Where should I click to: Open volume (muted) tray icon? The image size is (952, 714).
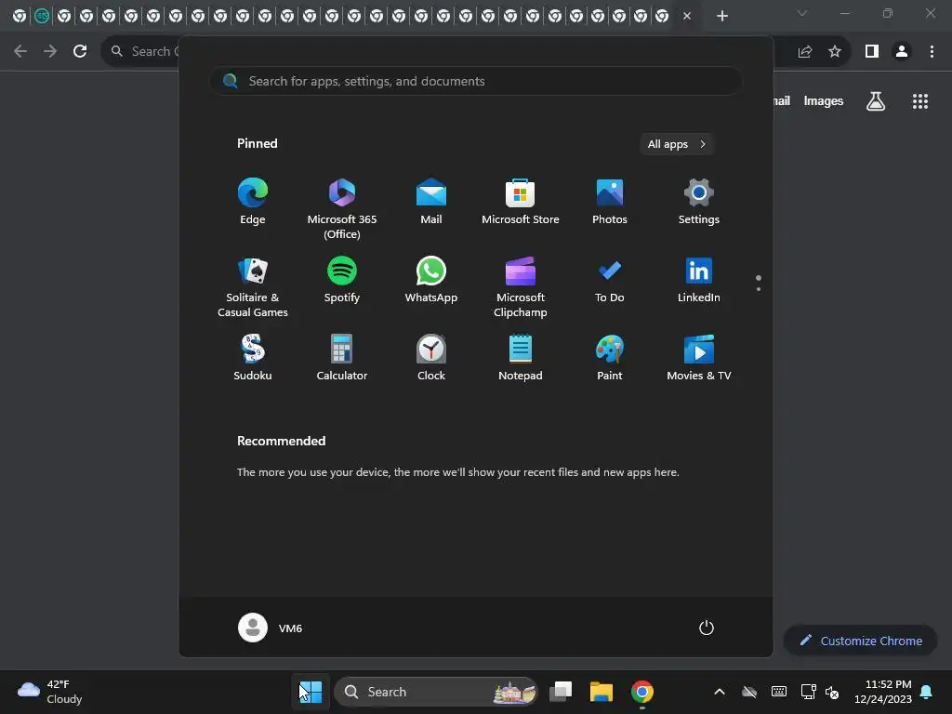pyautogui.click(x=832, y=692)
